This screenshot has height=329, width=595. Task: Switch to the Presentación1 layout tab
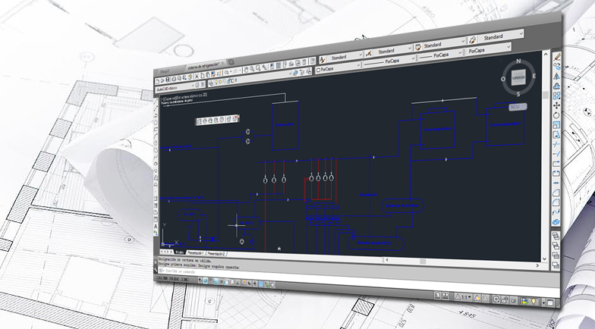pos(196,252)
